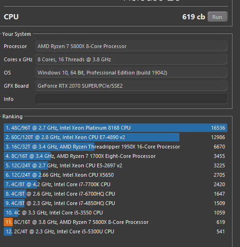Screen dimensions: 240x247
Task: Select the Threadripper 1950X ranking row
Action: click(116, 147)
